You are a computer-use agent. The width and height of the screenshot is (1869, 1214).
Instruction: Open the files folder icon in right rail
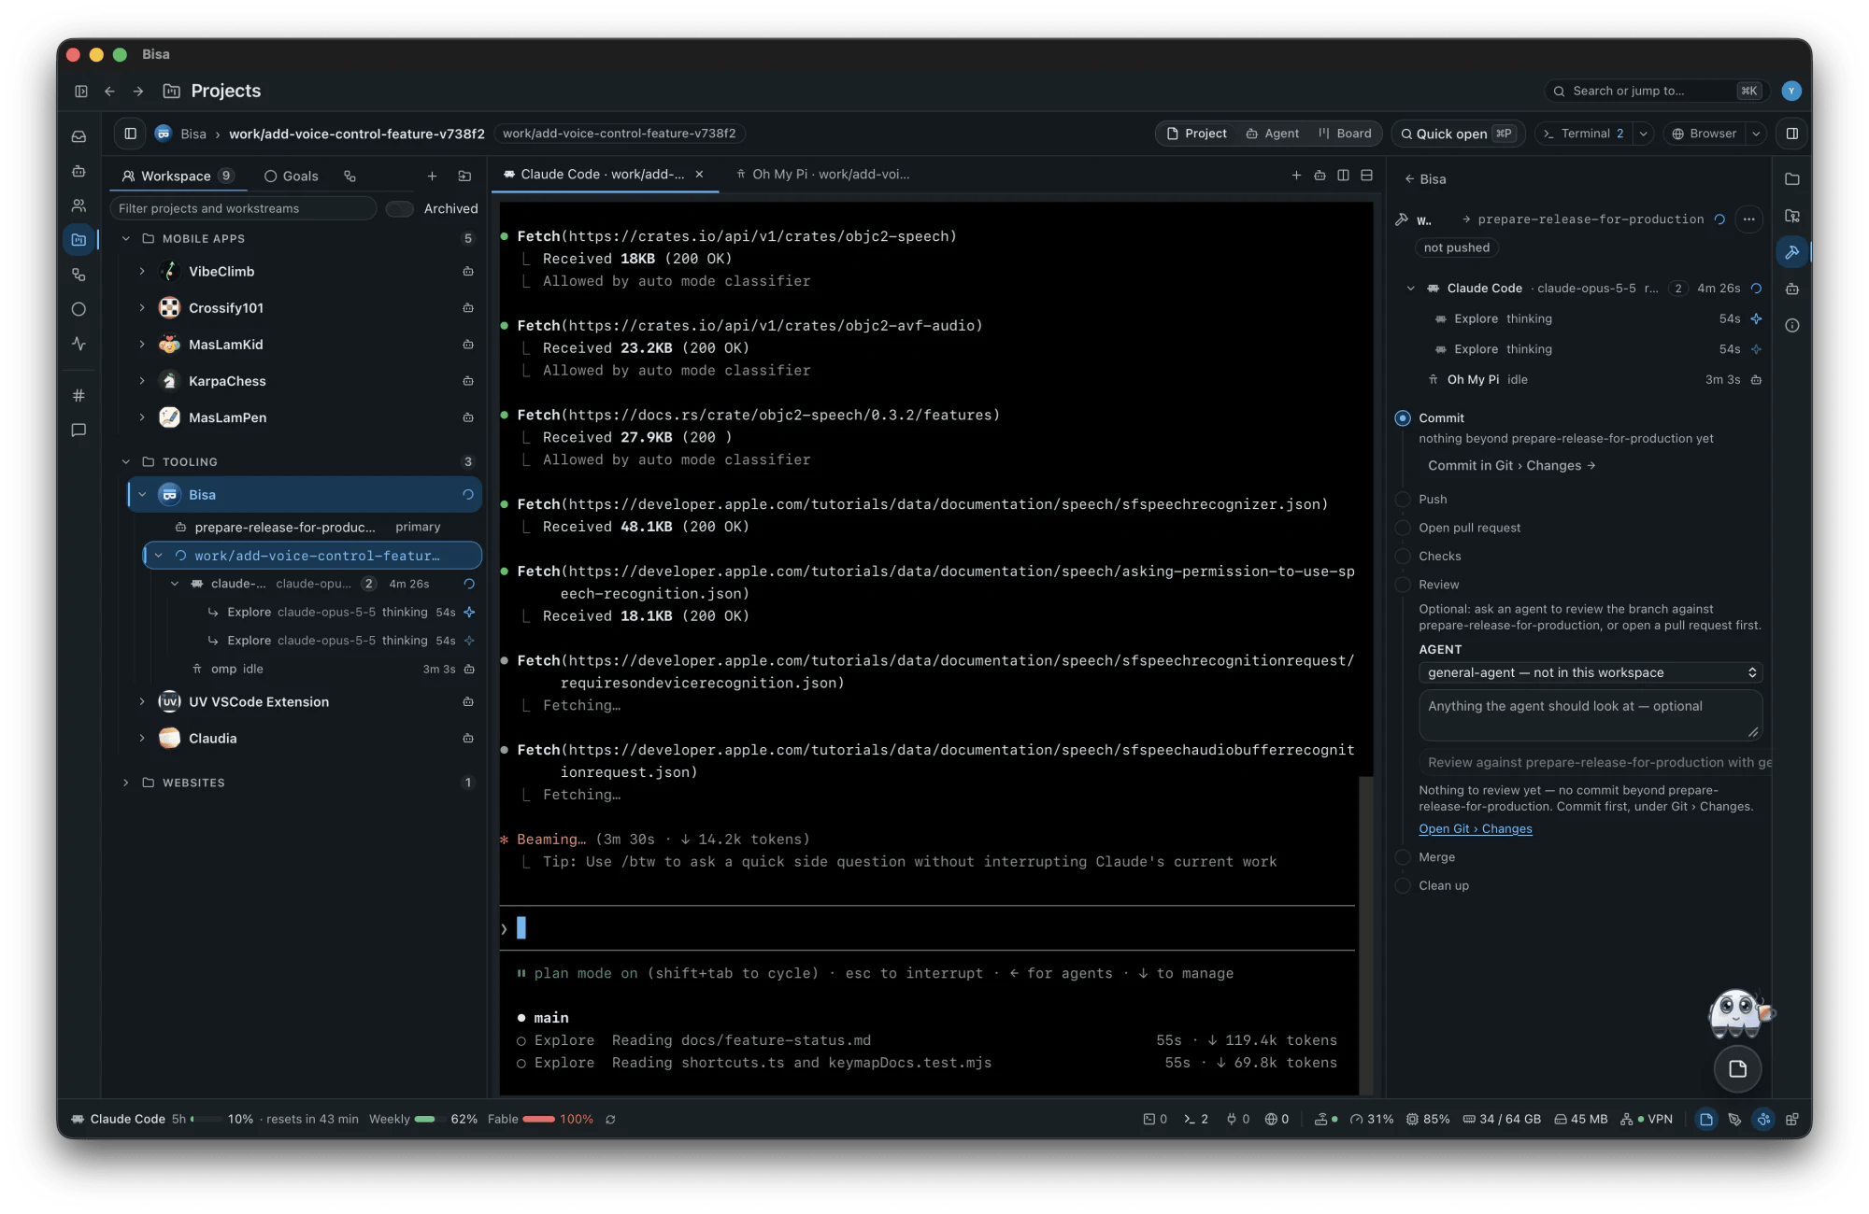tap(1791, 179)
